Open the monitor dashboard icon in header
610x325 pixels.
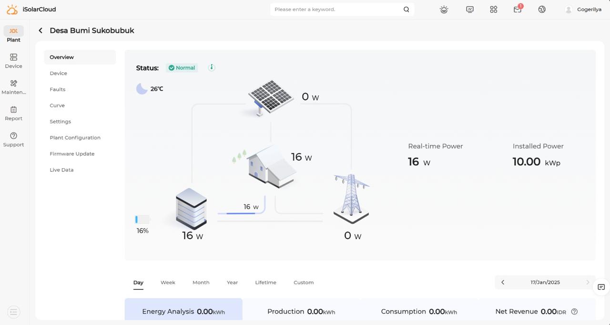point(470,10)
